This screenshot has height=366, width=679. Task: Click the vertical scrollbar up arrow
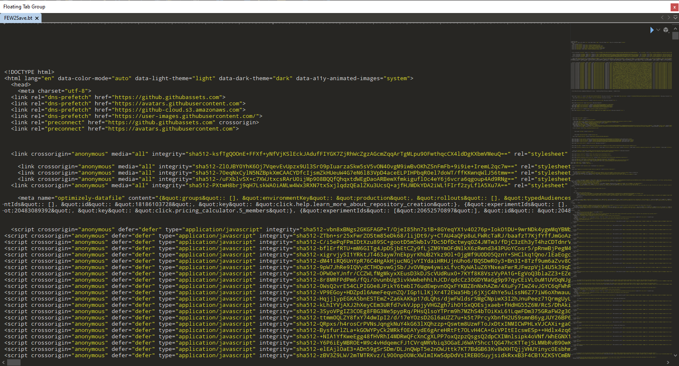[x=675, y=28]
